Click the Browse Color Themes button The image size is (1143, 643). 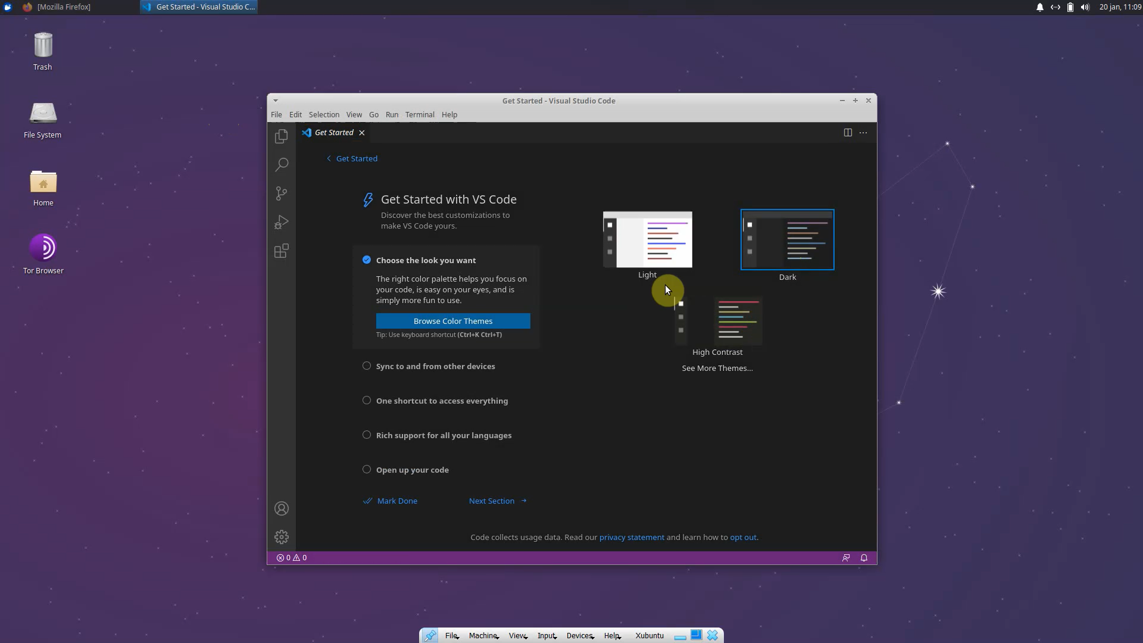[x=453, y=321]
